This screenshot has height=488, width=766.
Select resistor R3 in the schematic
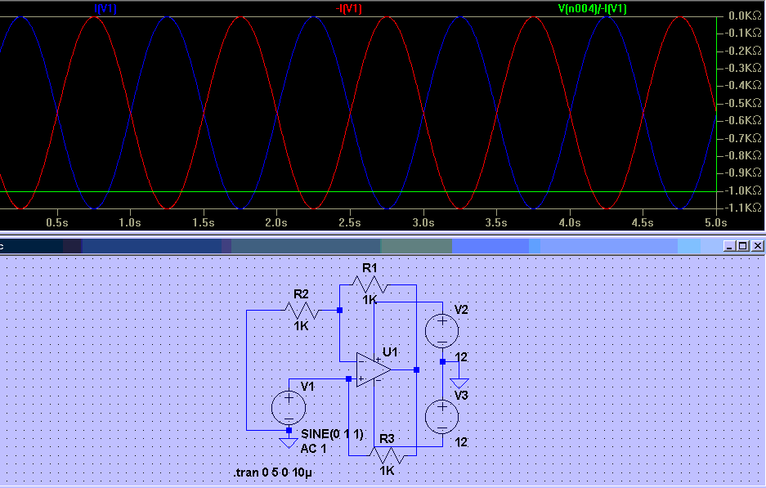[x=387, y=455]
